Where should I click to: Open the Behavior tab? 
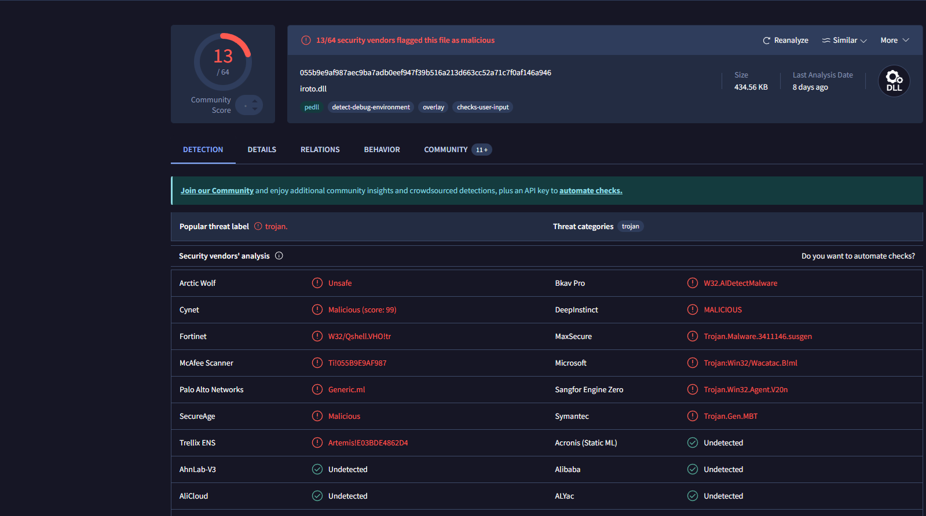click(382, 150)
